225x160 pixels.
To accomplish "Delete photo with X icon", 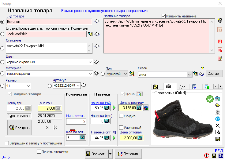I will (218, 125).
